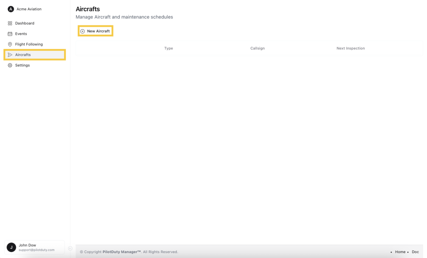Open the support@pilotduty.com account email text

click(x=37, y=250)
